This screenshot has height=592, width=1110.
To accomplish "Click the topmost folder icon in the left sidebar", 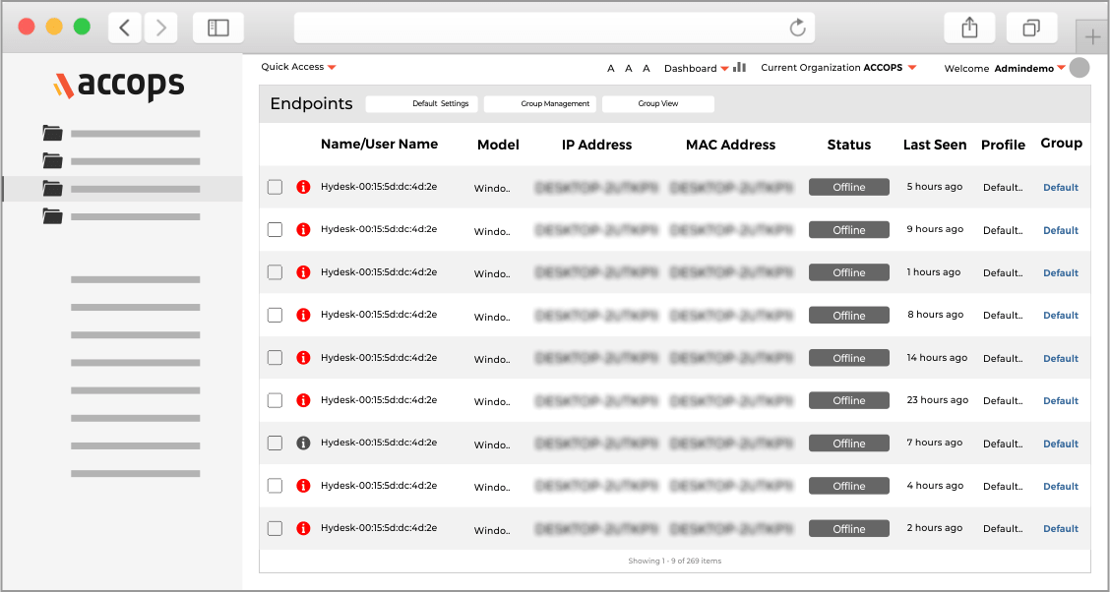I will click(x=52, y=133).
